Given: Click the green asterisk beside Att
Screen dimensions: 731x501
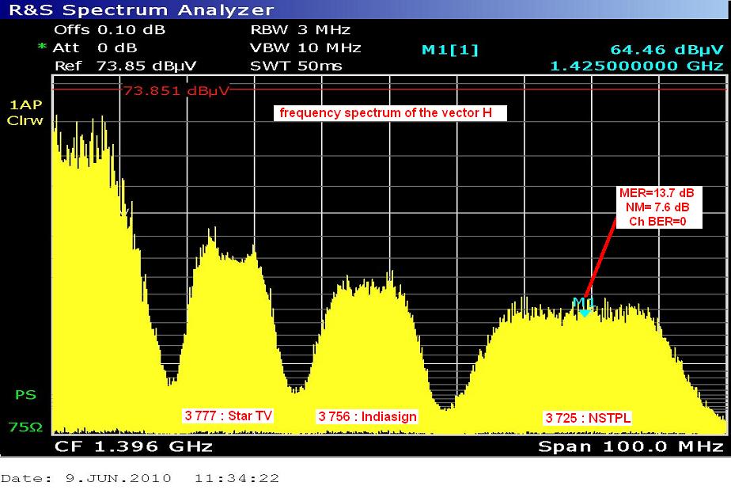Looking at the screenshot, I should (42, 47).
